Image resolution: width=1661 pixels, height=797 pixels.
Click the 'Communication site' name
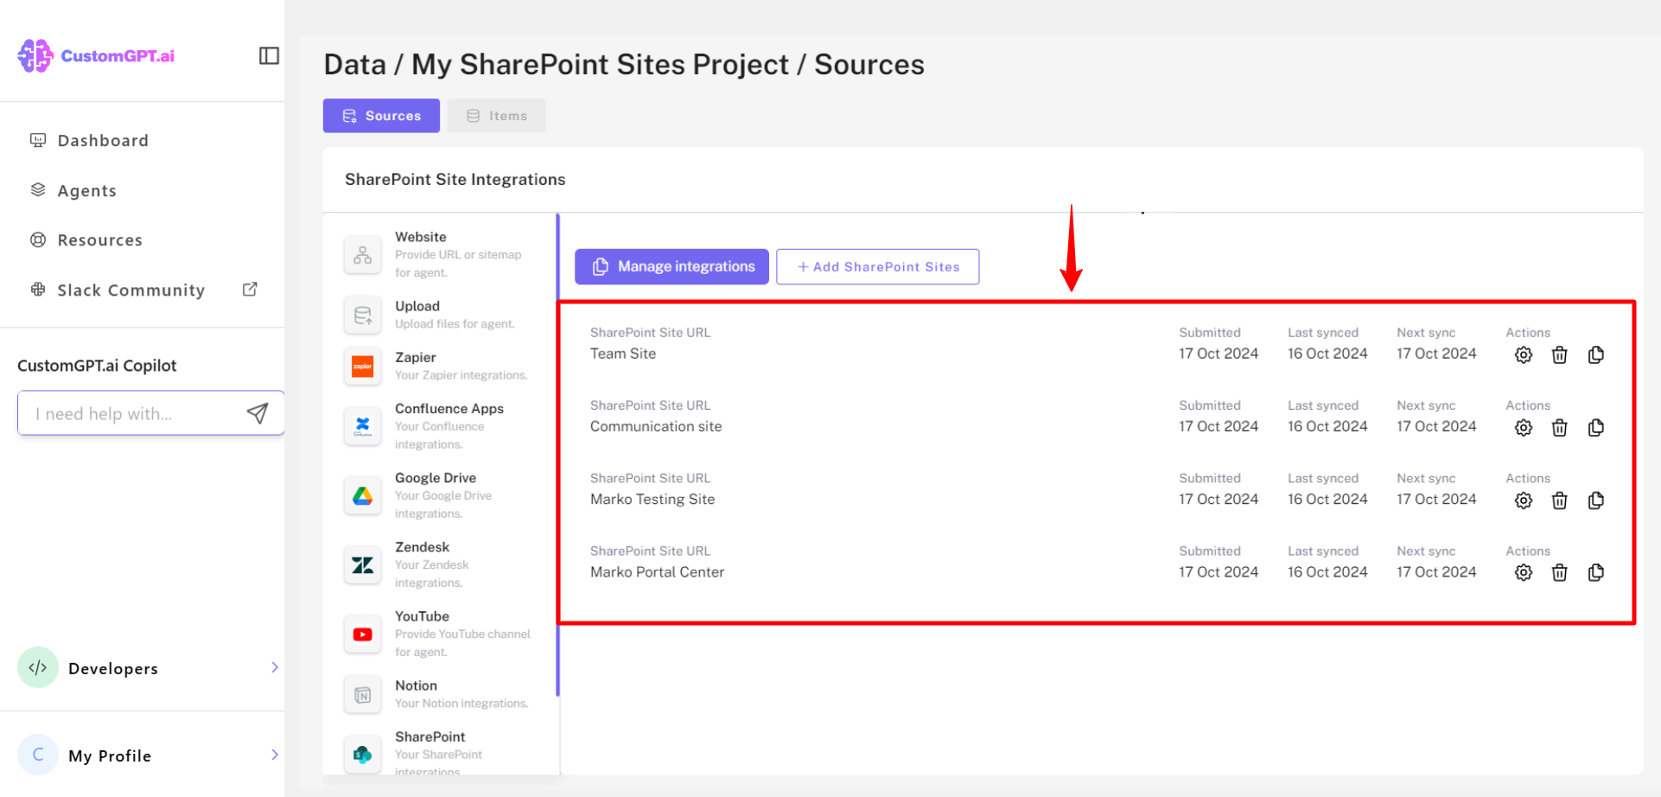pos(656,426)
